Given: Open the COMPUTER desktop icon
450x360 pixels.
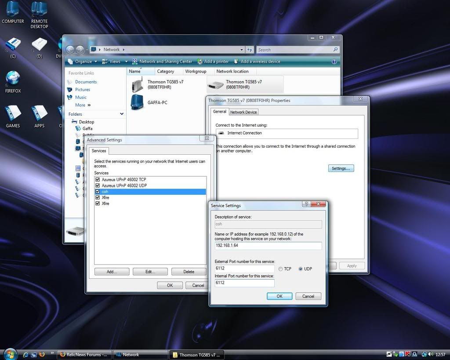Looking at the screenshot, I should point(13,13).
